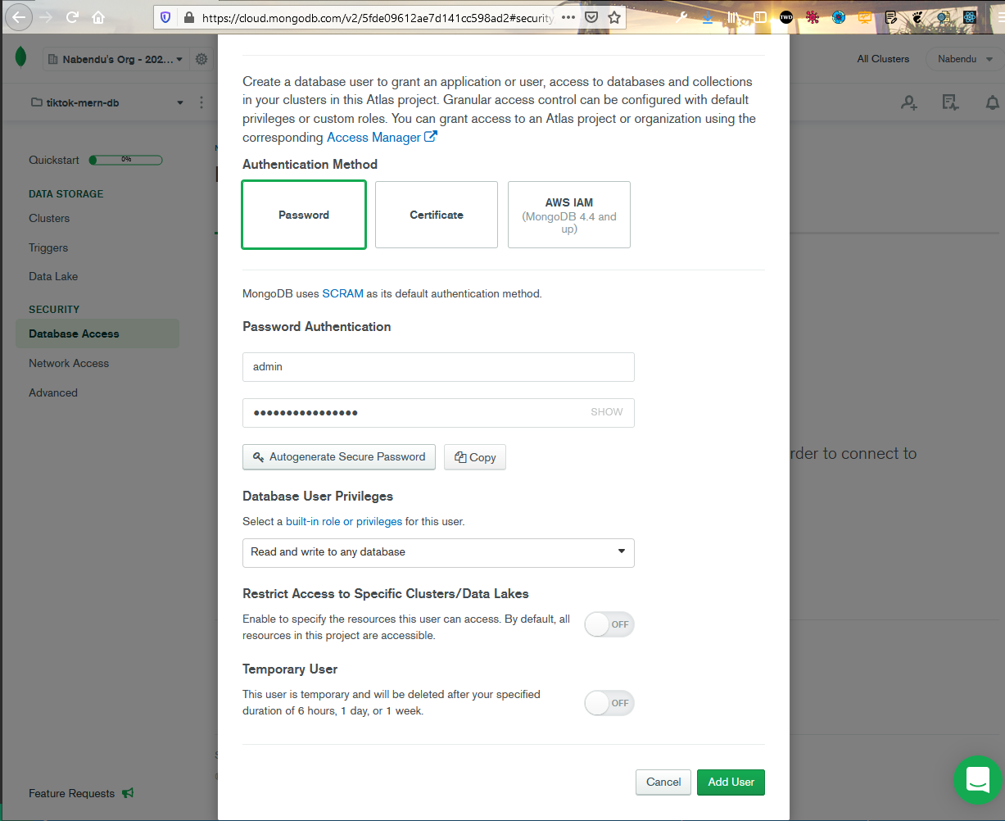Open organization settings gear icon
1005x821 pixels.
201,59
